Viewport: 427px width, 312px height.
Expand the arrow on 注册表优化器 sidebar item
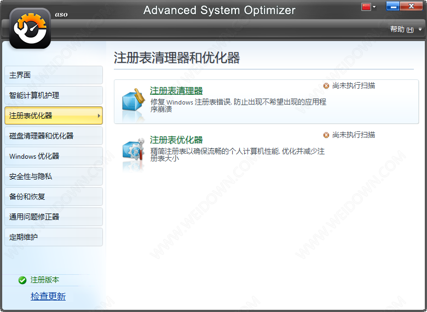(99, 115)
